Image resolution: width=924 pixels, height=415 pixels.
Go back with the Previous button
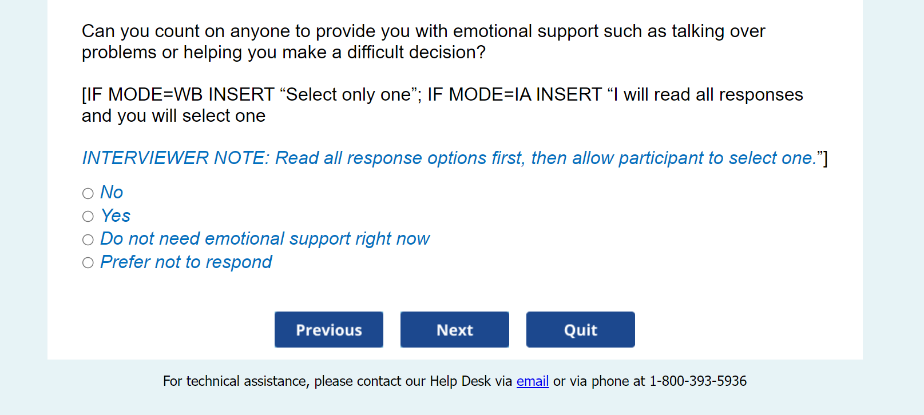(328, 330)
